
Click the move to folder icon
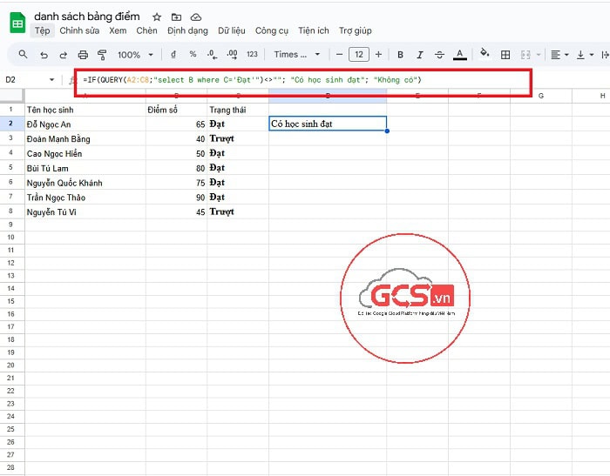pyautogui.click(x=177, y=17)
